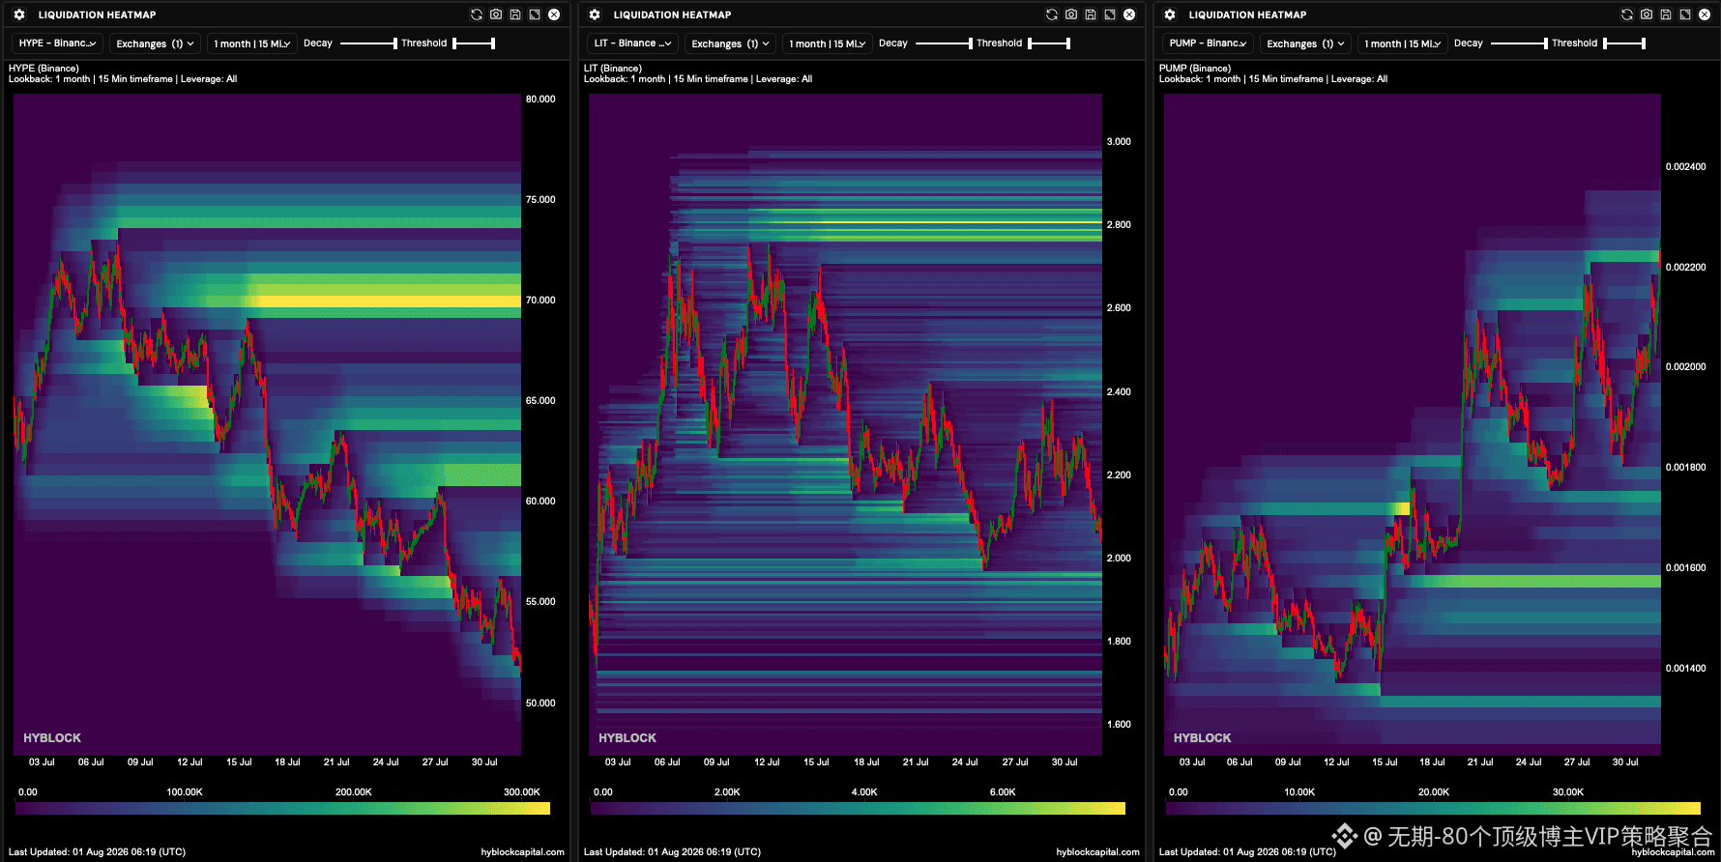
Task: Visit hyblockcapital.com link under the HYPE chart
Action: click(522, 852)
